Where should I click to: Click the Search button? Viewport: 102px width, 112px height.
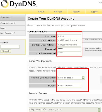(x=6, y=51)
